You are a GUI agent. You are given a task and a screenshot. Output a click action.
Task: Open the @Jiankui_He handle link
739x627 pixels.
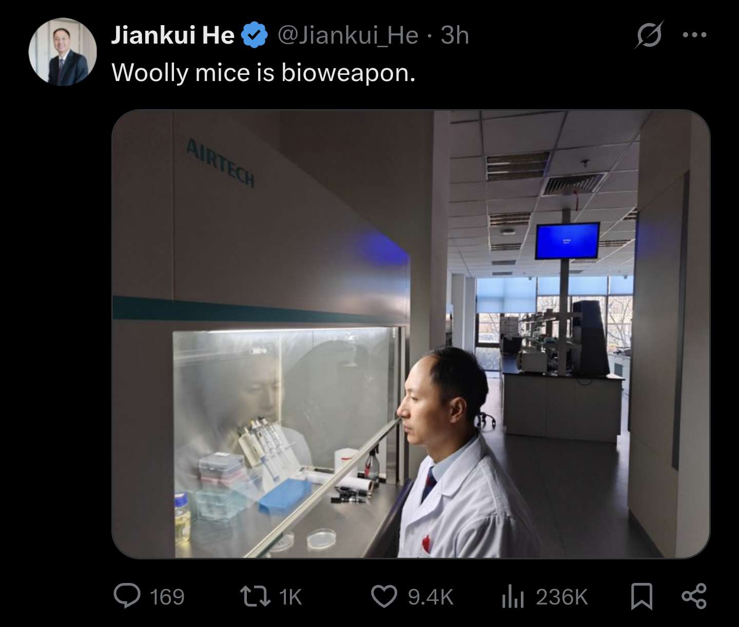[x=348, y=35]
